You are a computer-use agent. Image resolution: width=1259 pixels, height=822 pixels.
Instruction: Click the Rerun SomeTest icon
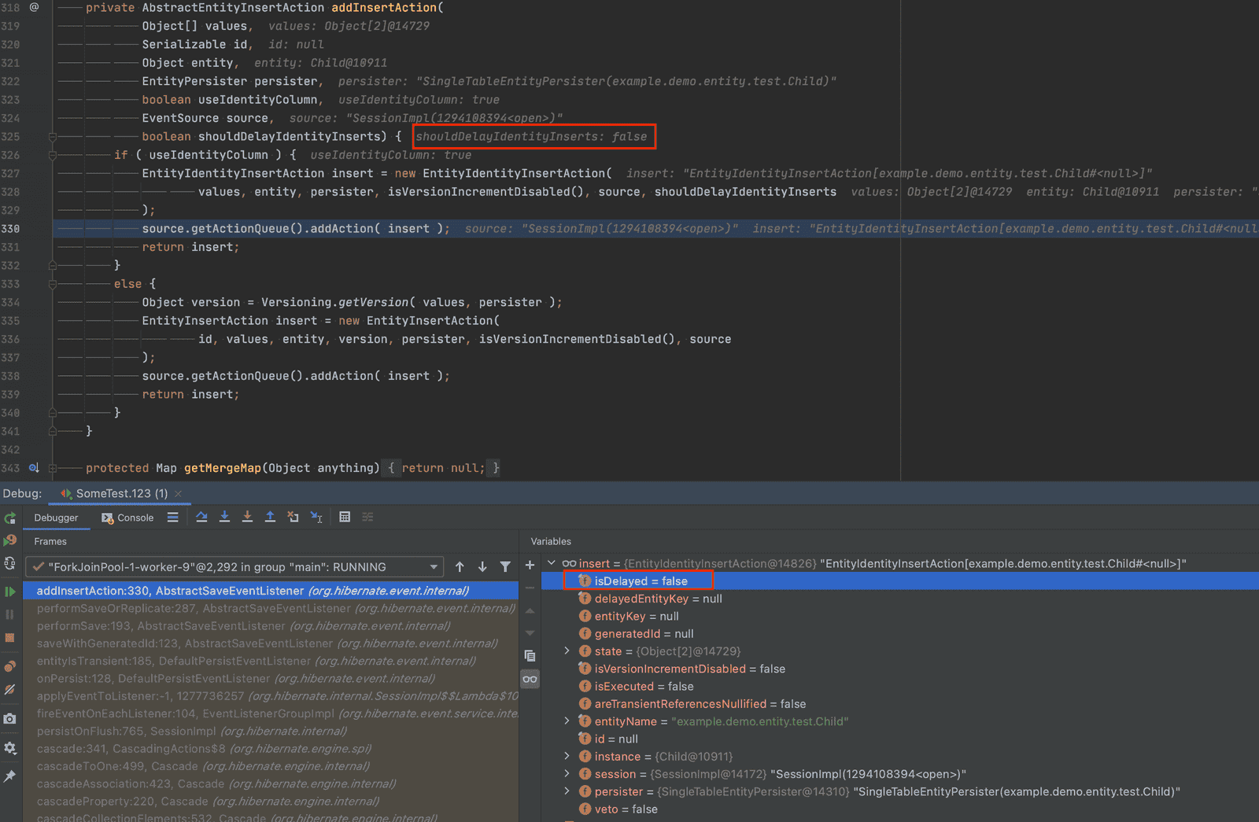pyautogui.click(x=10, y=518)
